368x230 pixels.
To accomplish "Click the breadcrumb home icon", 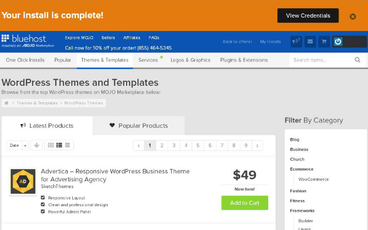I will click(x=7, y=103).
